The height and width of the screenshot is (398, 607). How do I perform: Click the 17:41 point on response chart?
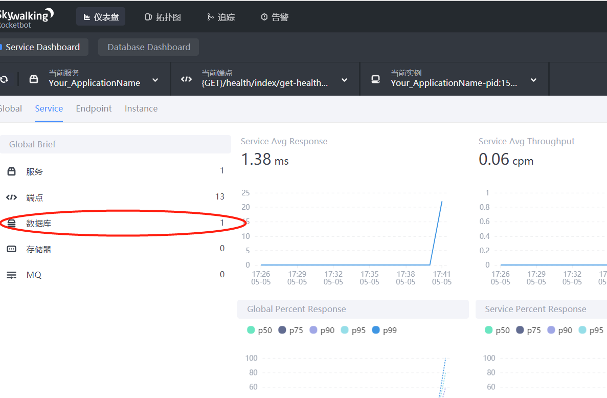pos(442,202)
